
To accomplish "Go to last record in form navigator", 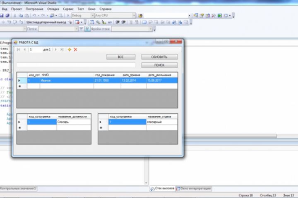I will click(x=62, y=49).
